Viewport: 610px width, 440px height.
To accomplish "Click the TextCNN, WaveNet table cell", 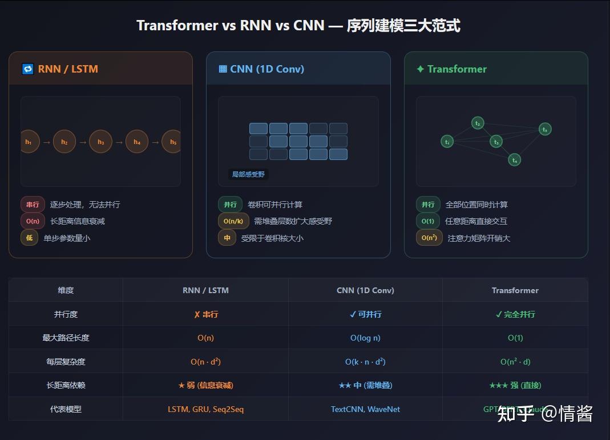I will [365, 409].
